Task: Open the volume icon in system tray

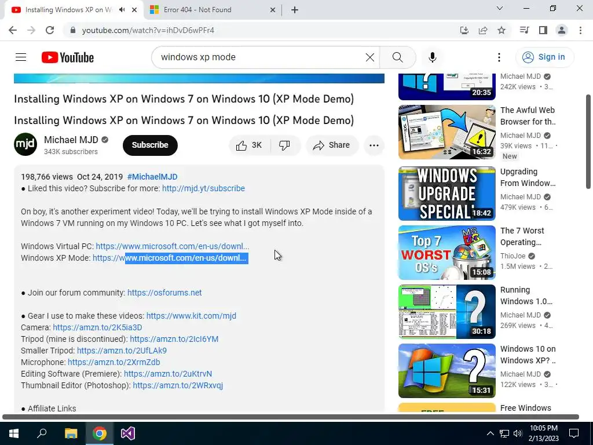Action: [x=518, y=433]
